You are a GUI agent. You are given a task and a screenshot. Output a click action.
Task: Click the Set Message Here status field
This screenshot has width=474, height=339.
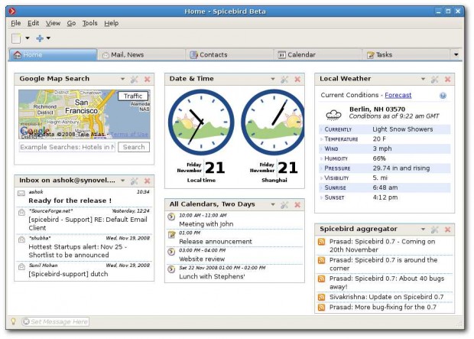point(55,321)
